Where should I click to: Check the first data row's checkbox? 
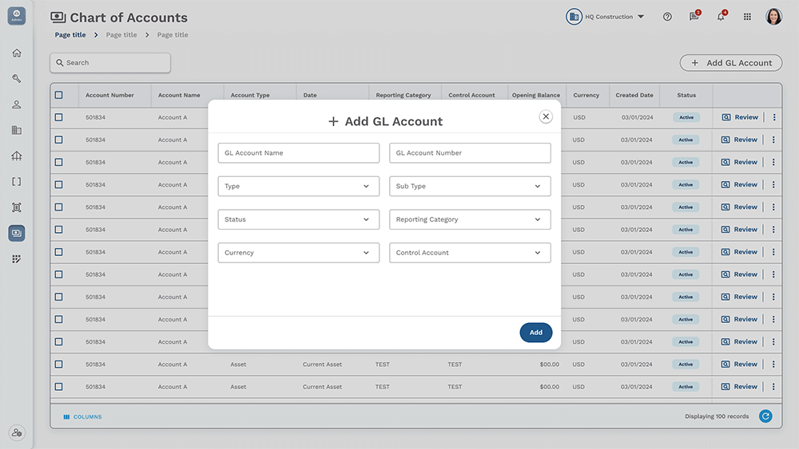pyautogui.click(x=59, y=117)
